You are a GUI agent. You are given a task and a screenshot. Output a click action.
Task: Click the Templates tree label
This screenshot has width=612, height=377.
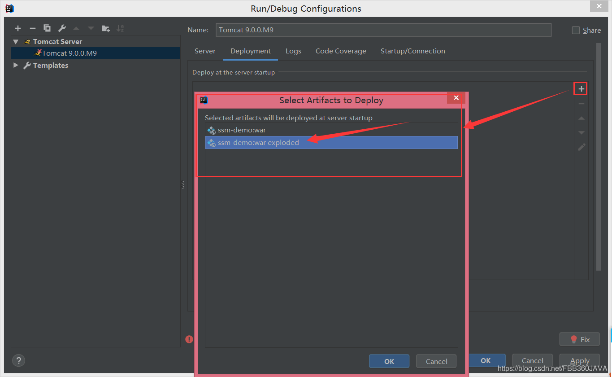coord(51,65)
